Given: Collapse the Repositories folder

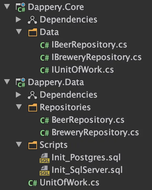Looking at the screenshot, I should point(19,107).
